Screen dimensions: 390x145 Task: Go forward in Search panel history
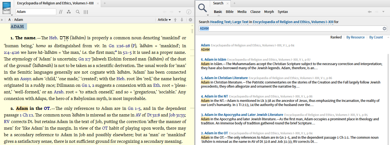(376, 12)
